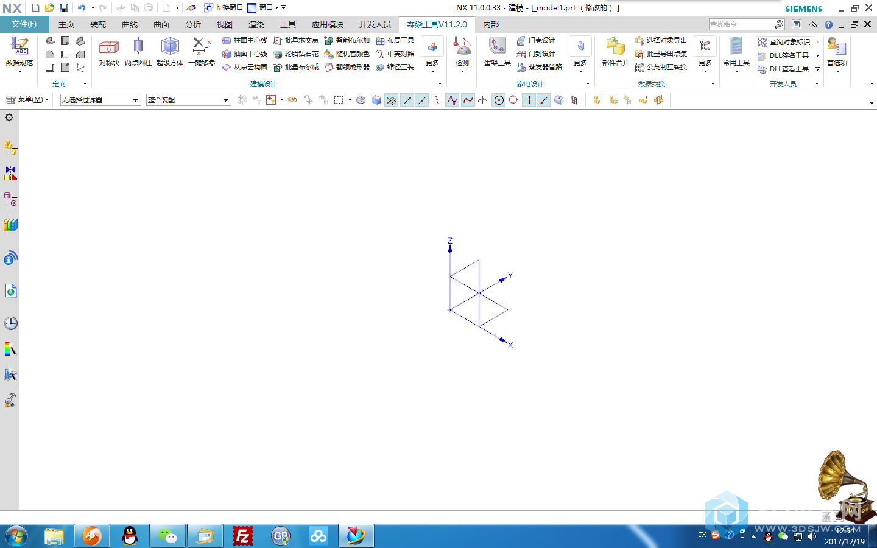Screen dimensions: 877x548
Task: Switch to the 装配 tab
Action: click(98, 24)
